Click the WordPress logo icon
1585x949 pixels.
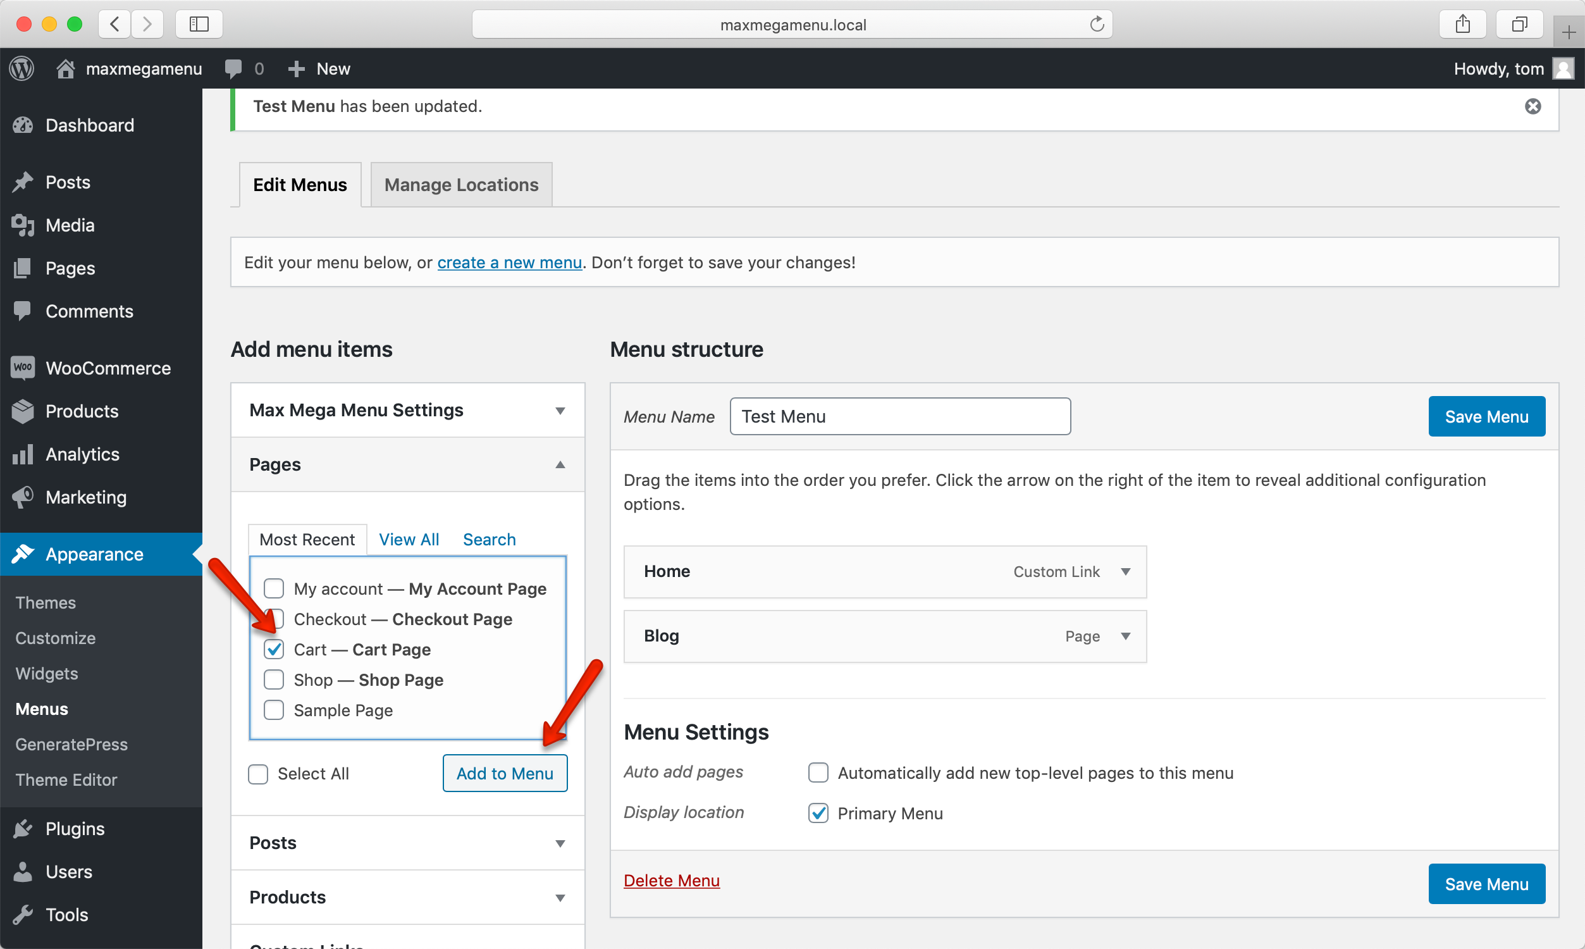point(22,68)
